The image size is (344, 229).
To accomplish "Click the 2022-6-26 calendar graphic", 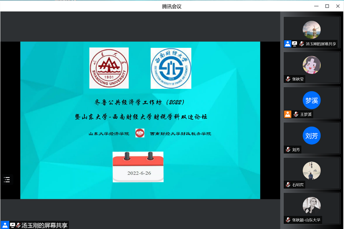I will click(138, 167).
